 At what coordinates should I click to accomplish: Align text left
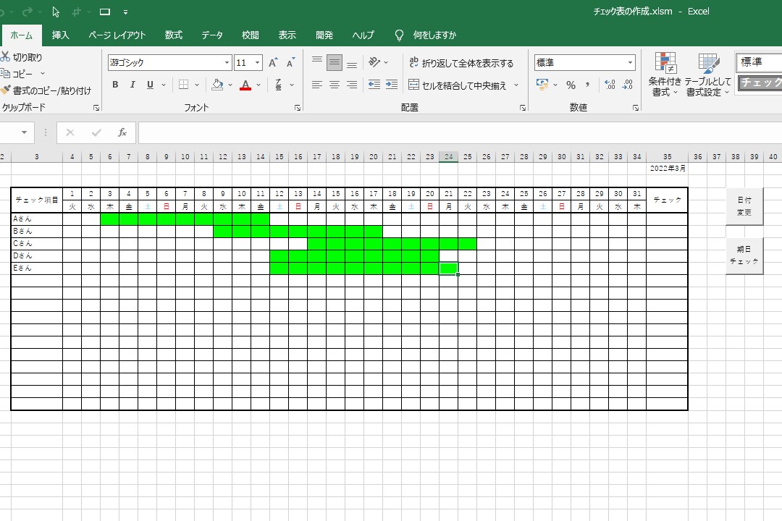click(x=316, y=84)
